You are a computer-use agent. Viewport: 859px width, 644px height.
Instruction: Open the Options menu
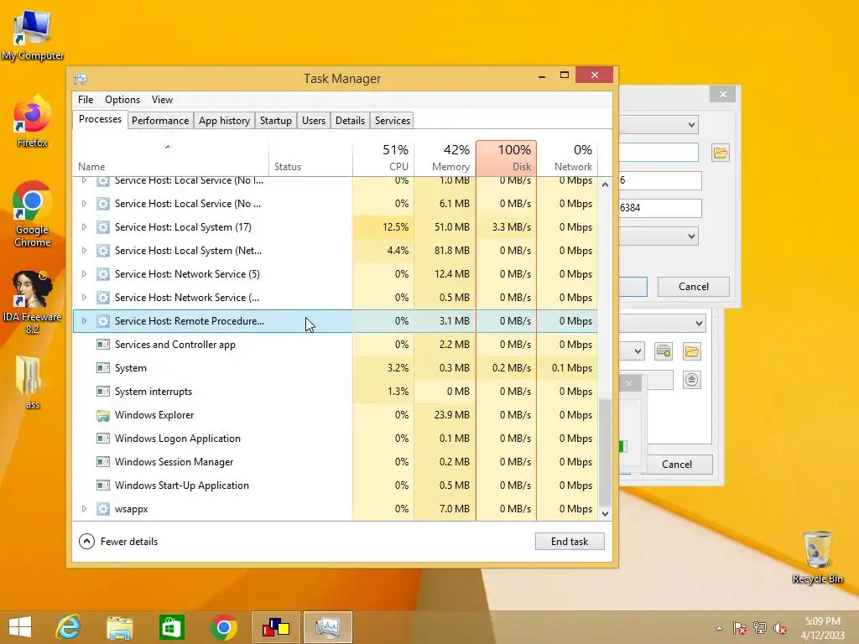click(122, 100)
